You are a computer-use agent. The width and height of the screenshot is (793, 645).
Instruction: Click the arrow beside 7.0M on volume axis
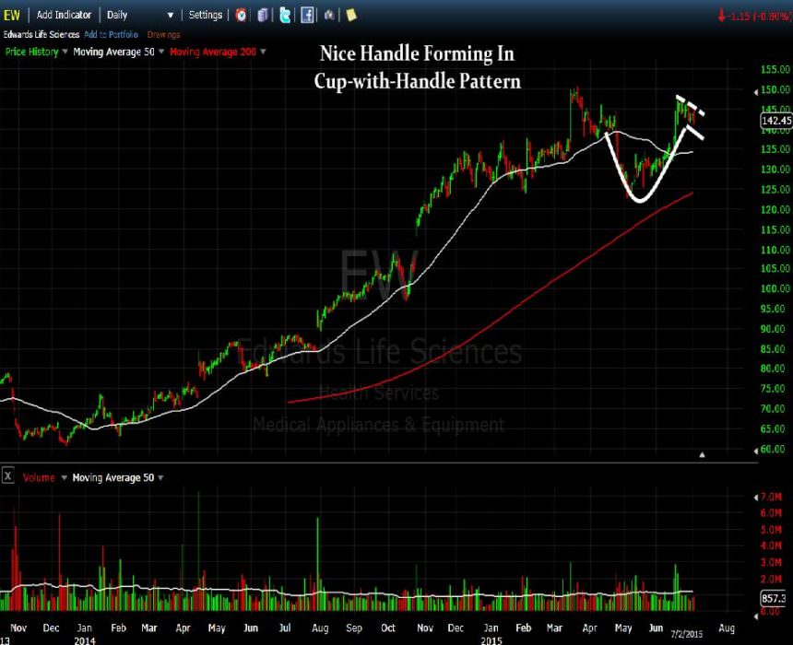(x=756, y=498)
